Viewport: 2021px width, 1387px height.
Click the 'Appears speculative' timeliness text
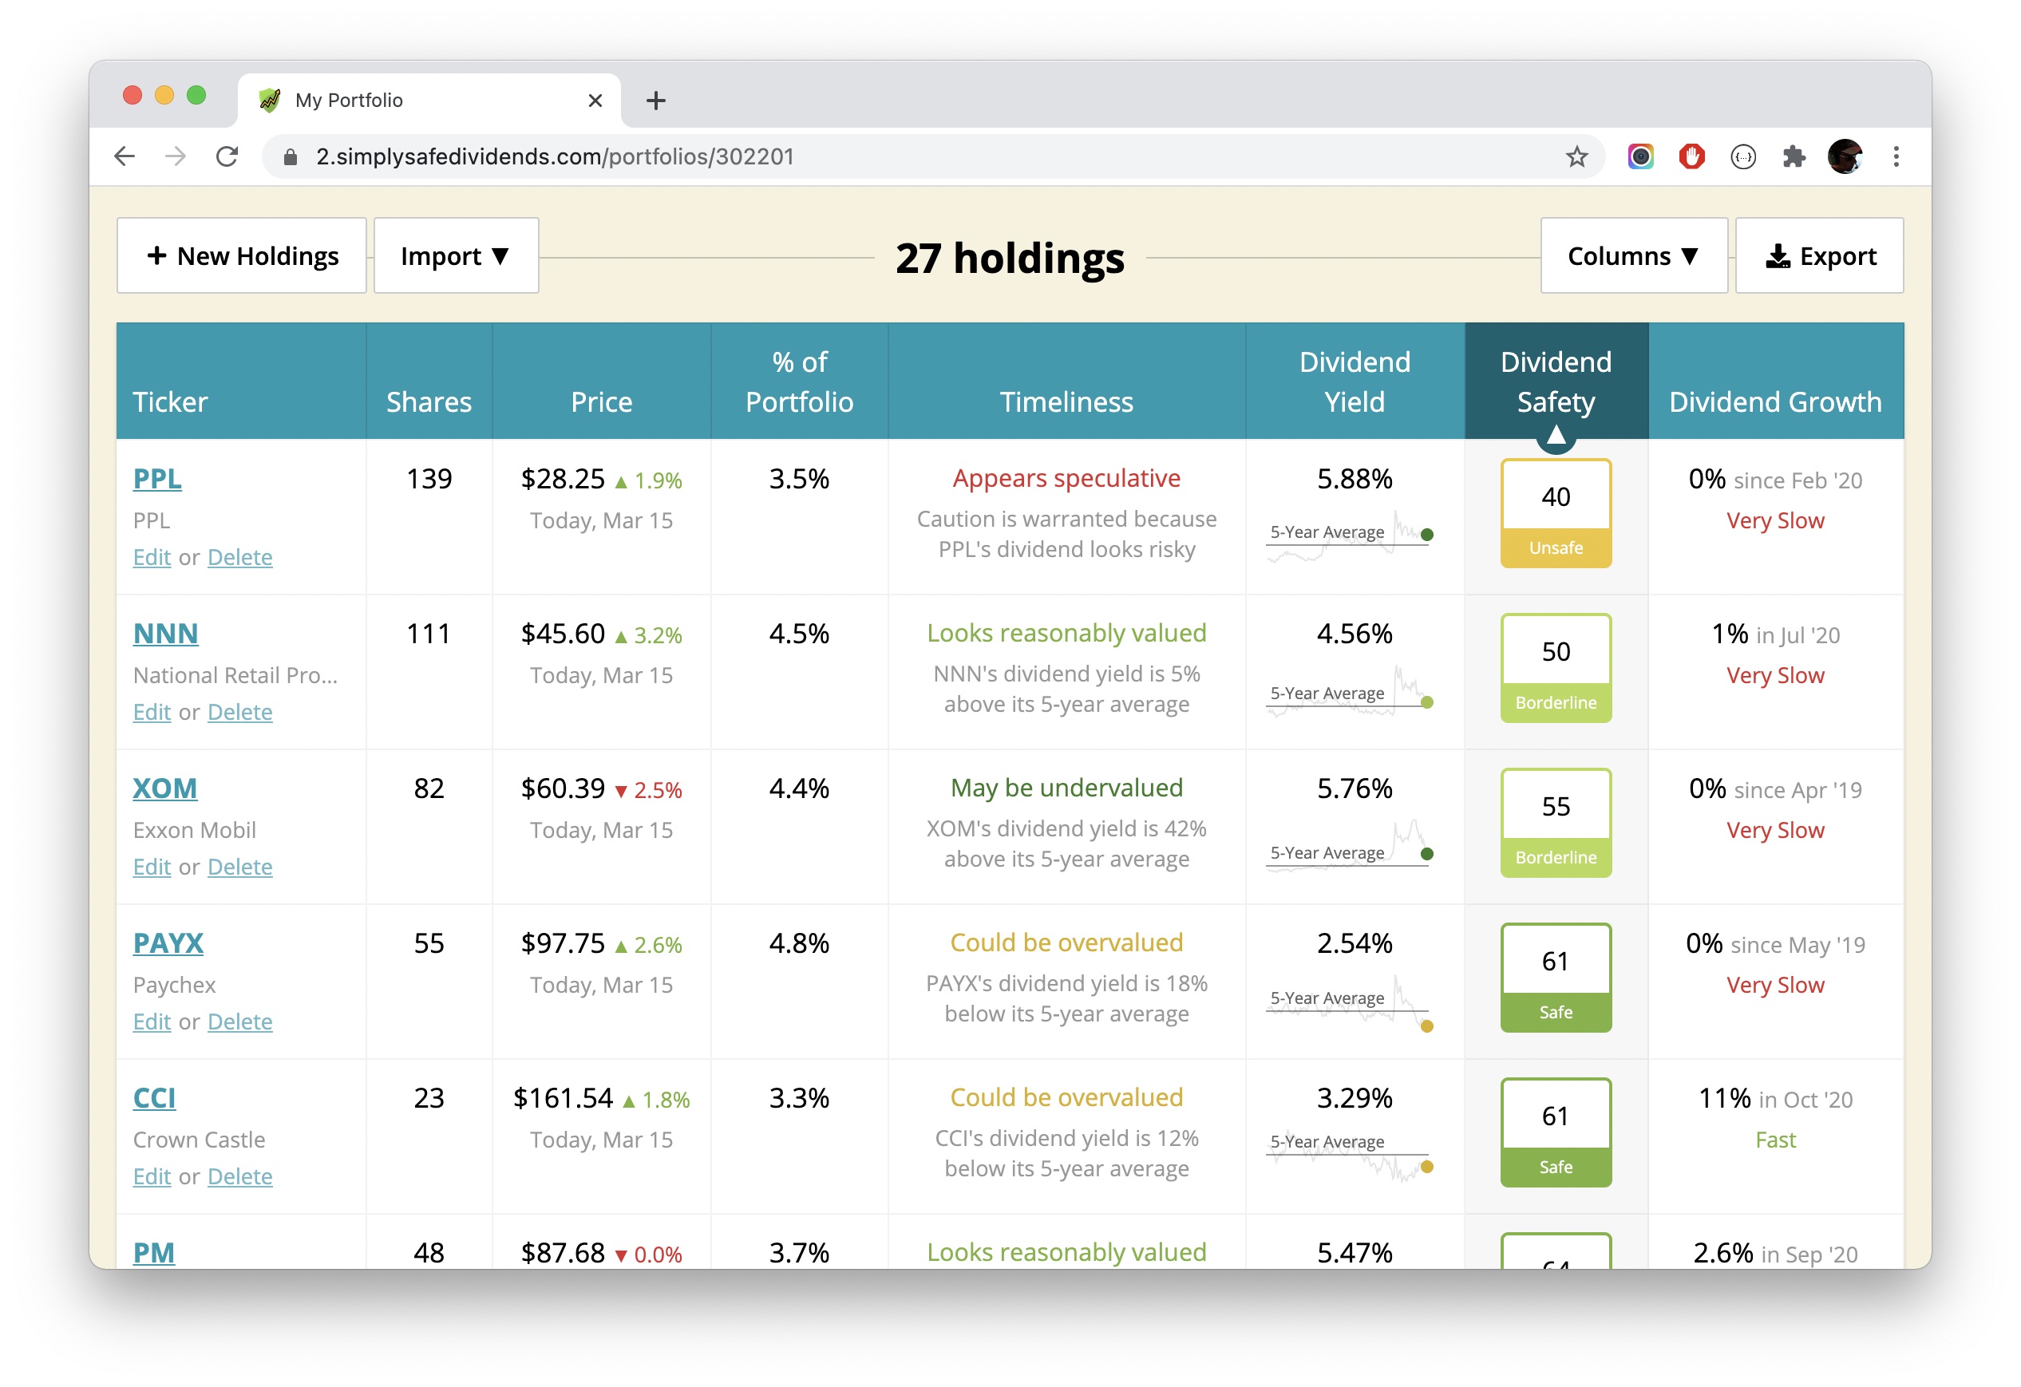[1066, 478]
